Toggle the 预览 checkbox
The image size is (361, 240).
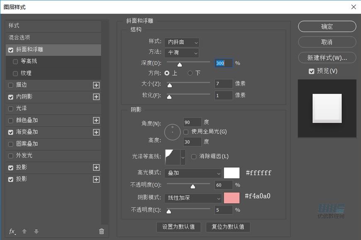pyautogui.click(x=312, y=71)
